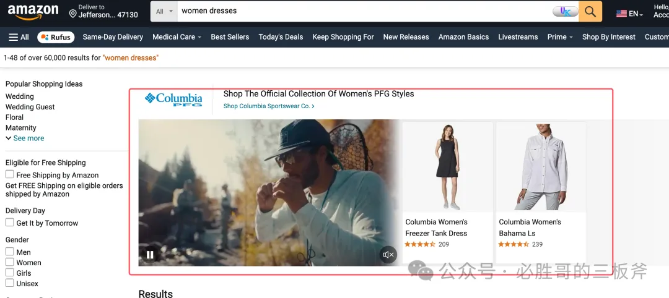
Task: Open Today's Deals
Action: pos(281,37)
